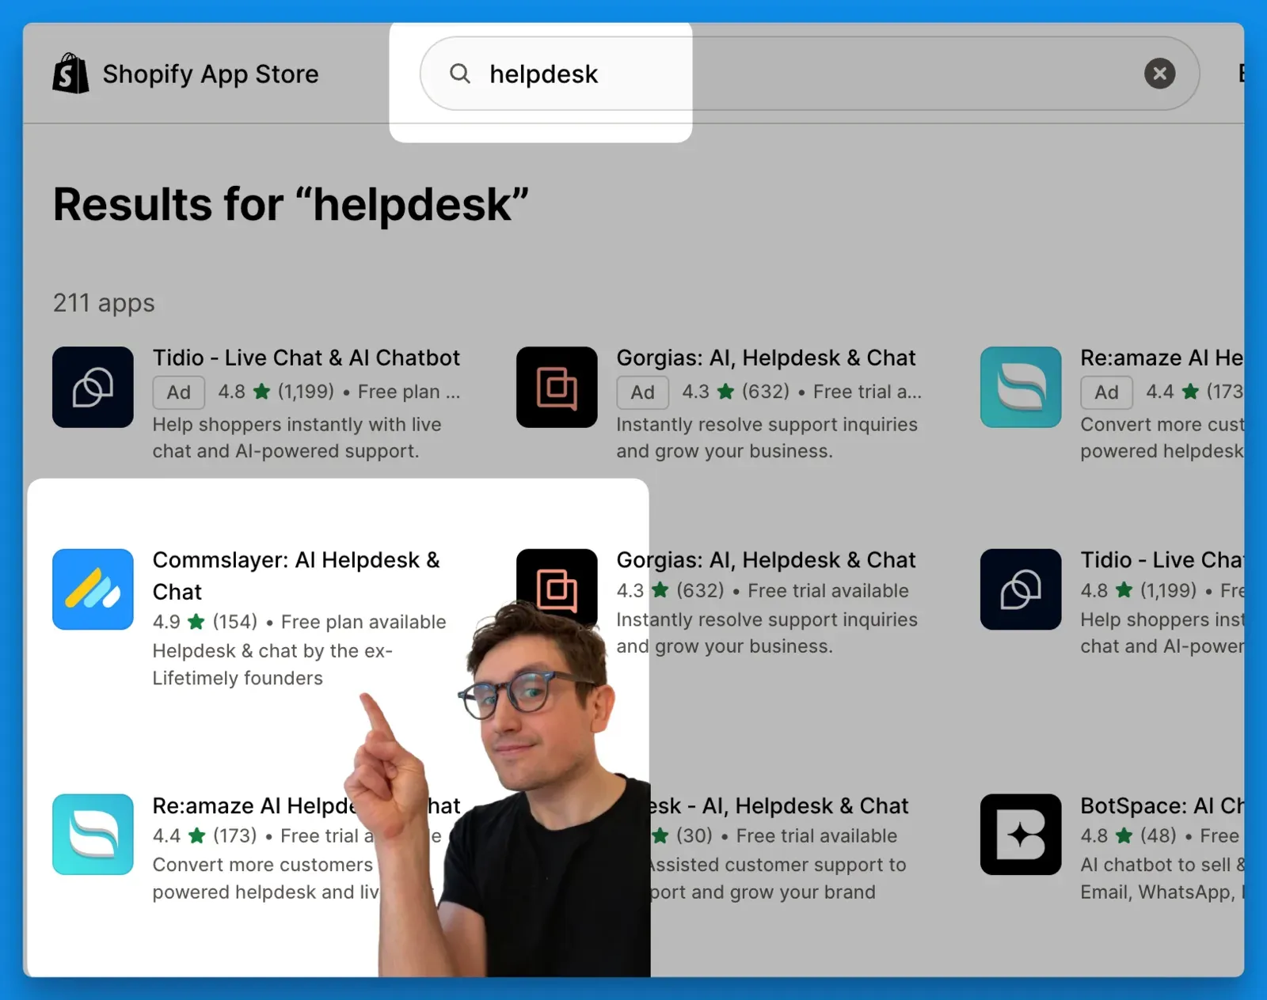Focus the helpdesk search input field
The image size is (1267, 1000).
click(x=809, y=74)
